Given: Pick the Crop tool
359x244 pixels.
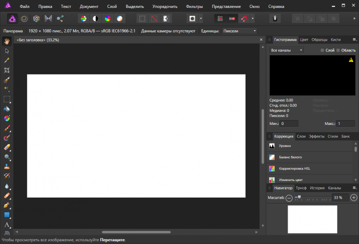Looking at the screenshot, I should pyautogui.click(x=7, y=70).
